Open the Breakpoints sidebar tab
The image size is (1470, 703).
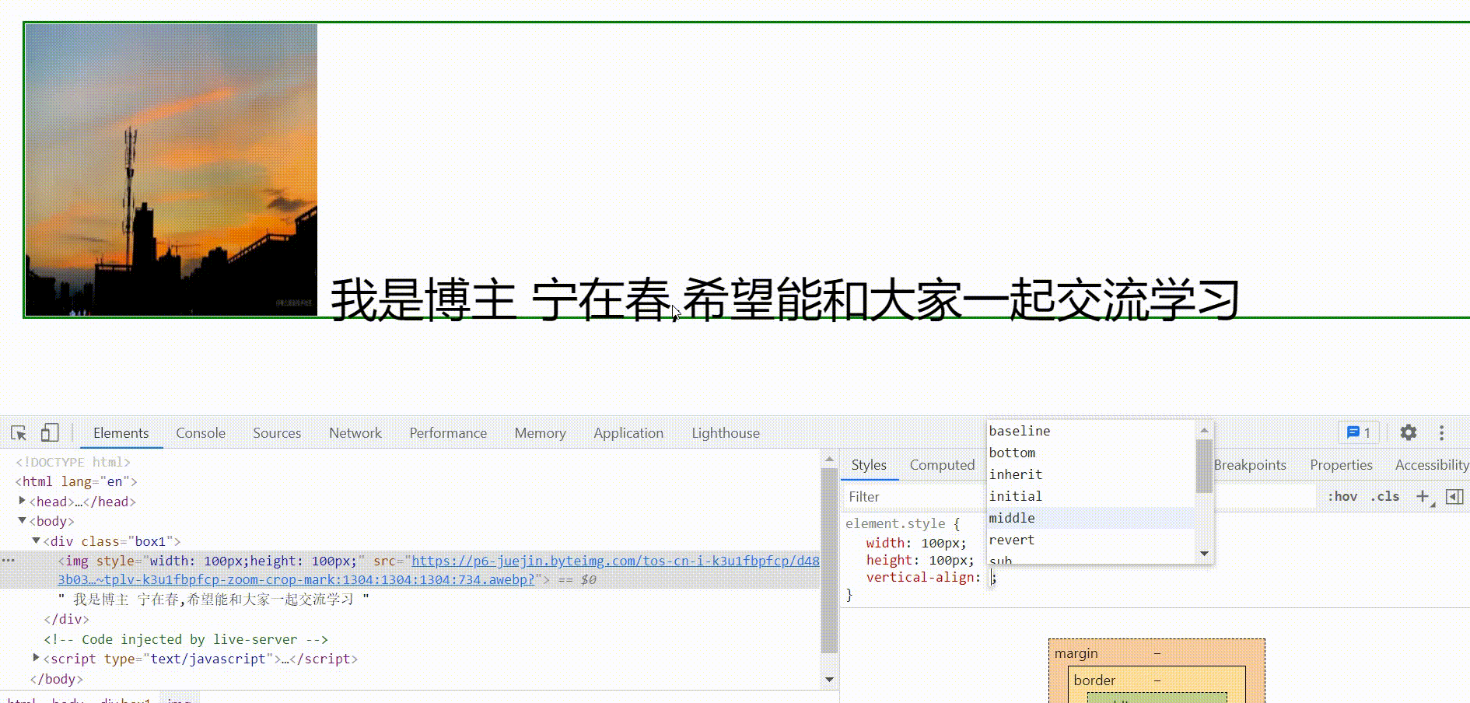pyautogui.click(x=1250, y=465)
